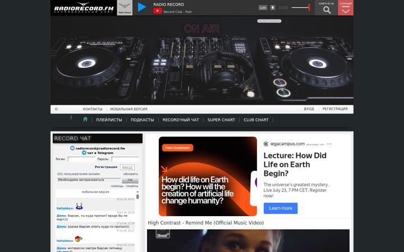404x252 pixels.
Task: Open the "Record'ный чат" tab
Action: point(181,120)
